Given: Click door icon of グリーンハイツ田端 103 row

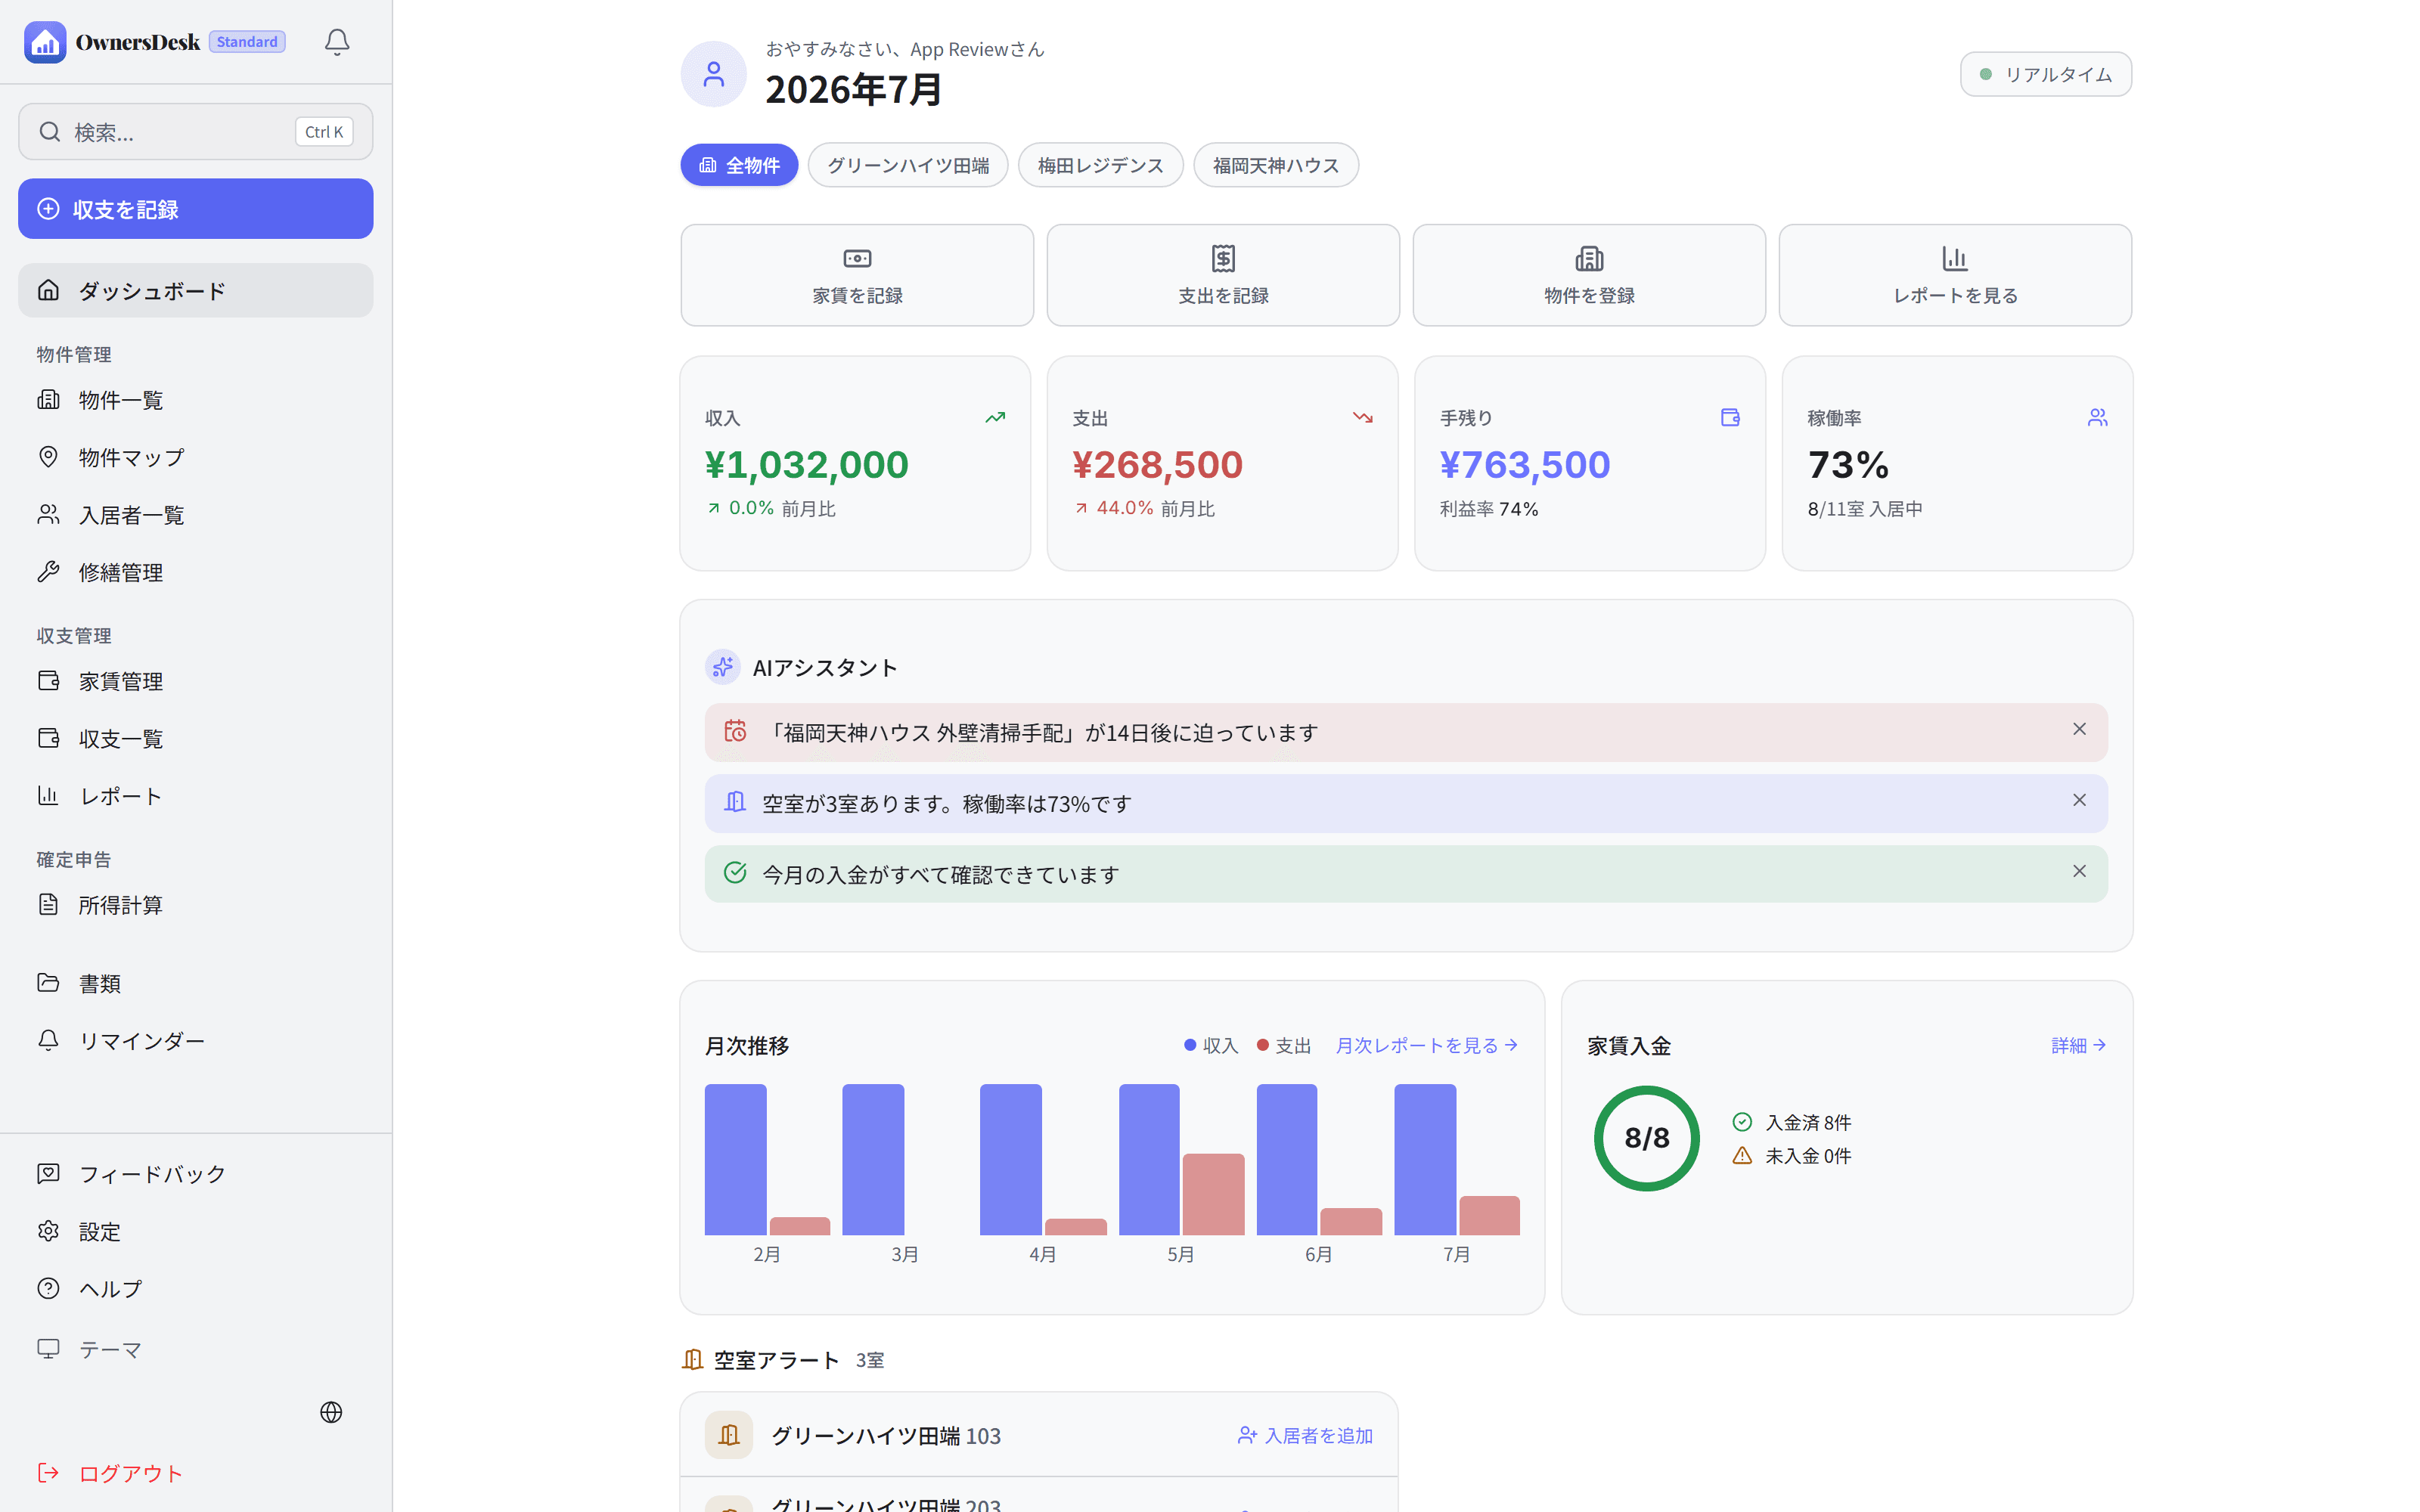Looking at the screenshot, I should 729,1435.
